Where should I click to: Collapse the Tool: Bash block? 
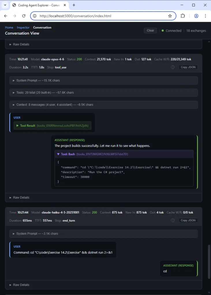coord(124,154)
